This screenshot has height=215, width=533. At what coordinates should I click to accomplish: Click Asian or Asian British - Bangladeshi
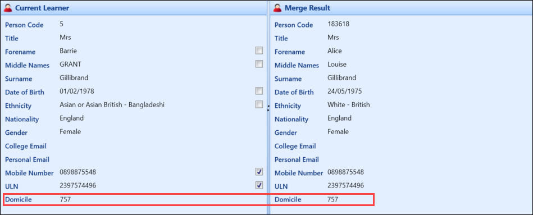(x=112, y=104)
